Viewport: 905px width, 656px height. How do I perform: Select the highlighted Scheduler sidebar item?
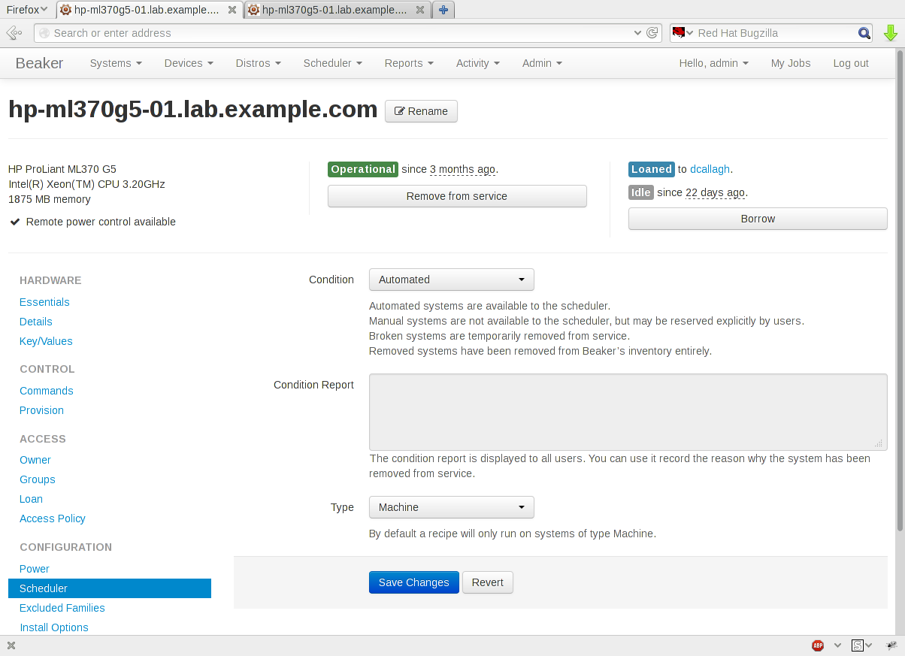pyautogui.click(x=110, y=588)
